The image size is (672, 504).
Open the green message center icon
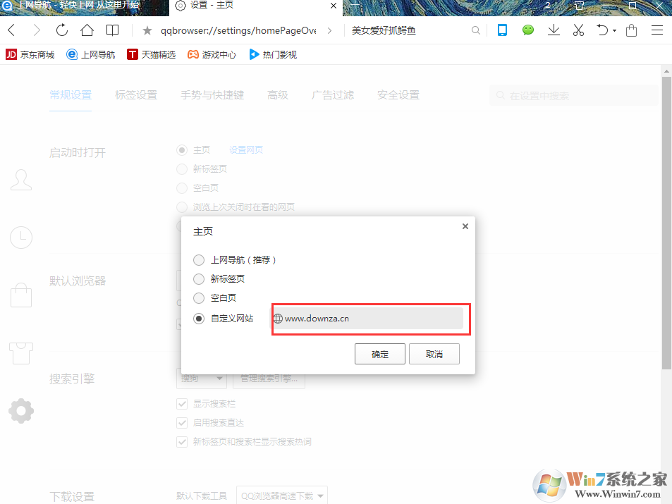pyautogui.click(x=527, y=30)
